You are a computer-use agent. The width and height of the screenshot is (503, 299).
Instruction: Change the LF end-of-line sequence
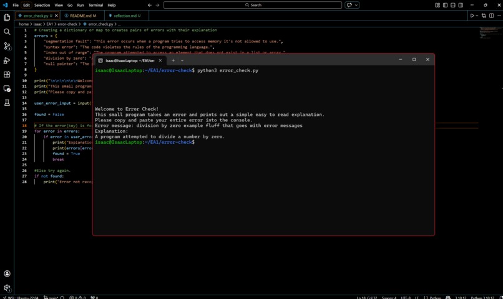point(417,297)
